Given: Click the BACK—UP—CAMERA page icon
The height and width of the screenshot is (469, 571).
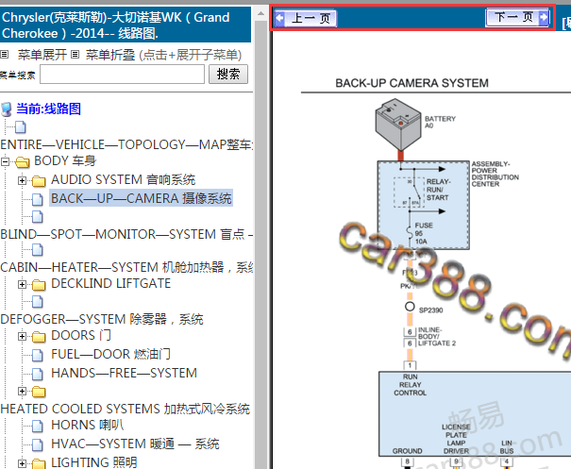Looking at the screenshot, I should pos(38,199).
